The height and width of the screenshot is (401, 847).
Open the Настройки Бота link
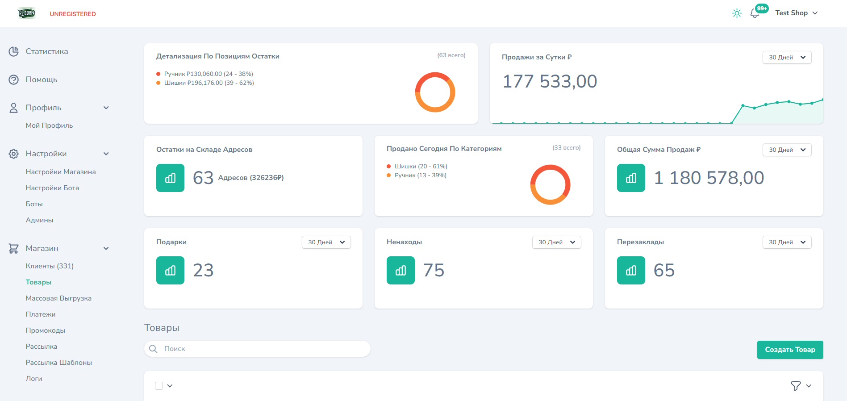click(52, 188)
